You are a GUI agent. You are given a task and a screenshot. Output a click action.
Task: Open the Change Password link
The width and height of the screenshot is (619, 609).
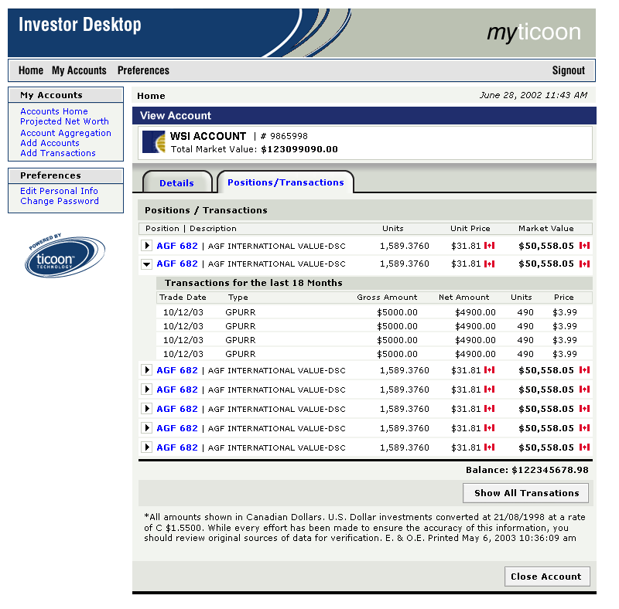pyautogui.click(x=60, y=201)
